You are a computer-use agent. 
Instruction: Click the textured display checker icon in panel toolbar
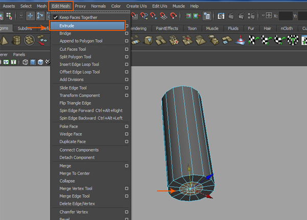click(48, 63)
